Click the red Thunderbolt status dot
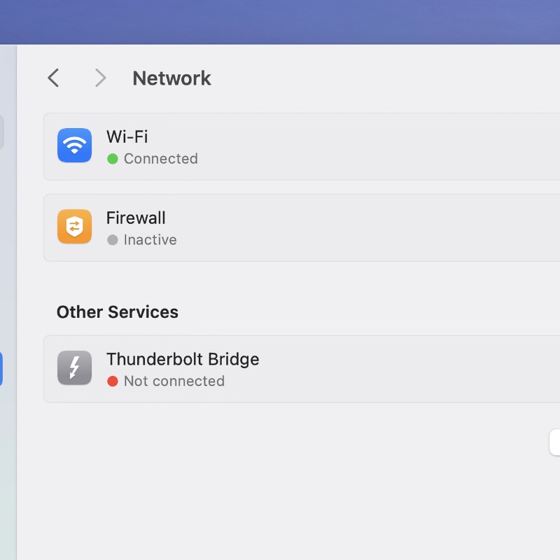The image size is (560, 560). coord(112,381)
